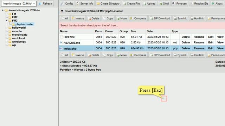Click Delete in lower action bar
Viewport: 225px width, 126px height.
point(94,55)
